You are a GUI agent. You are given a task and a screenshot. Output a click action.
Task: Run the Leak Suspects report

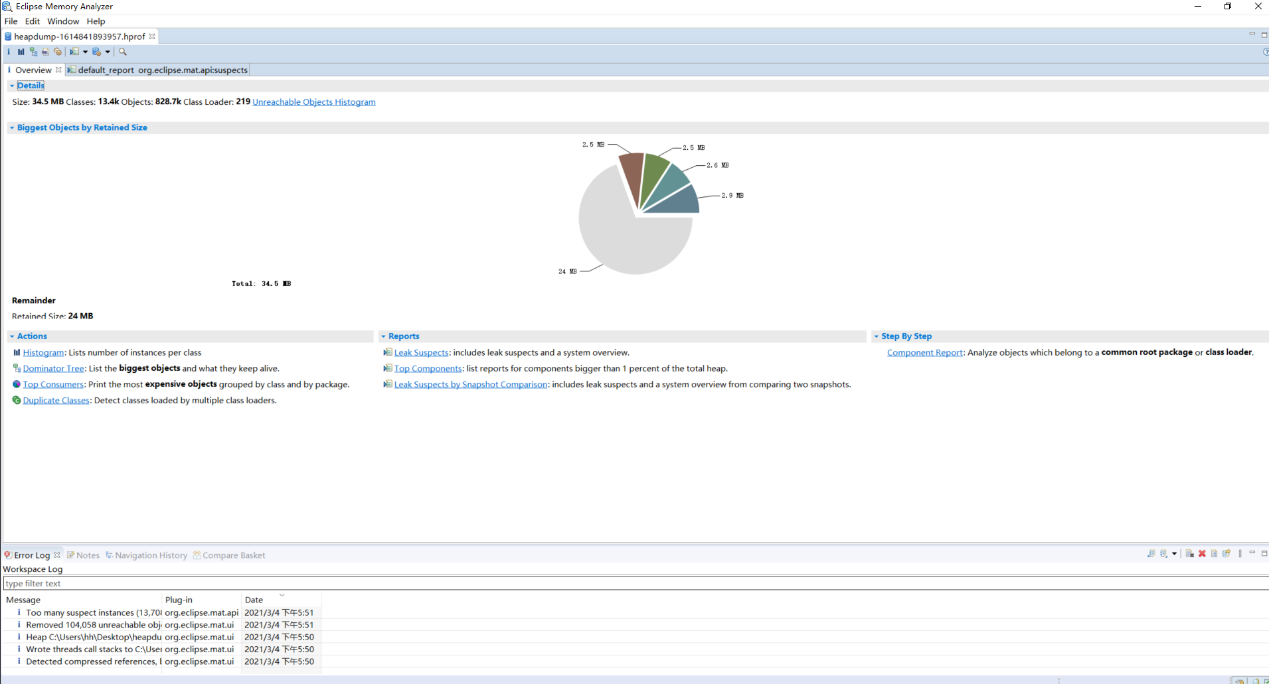pos(421,352)
